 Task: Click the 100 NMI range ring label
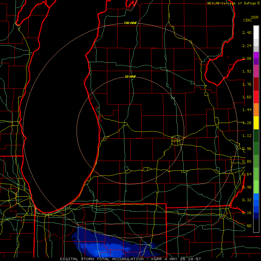click(130, 23)
